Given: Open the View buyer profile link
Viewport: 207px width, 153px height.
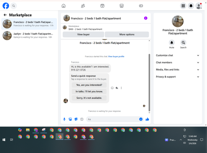Looking at the screenshot, I should [x=116, y=56].
